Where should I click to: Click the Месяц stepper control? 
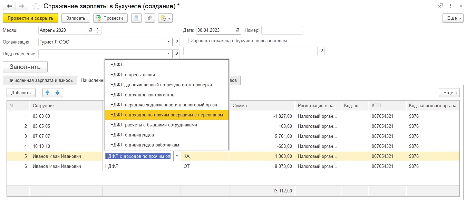[98, 30]
